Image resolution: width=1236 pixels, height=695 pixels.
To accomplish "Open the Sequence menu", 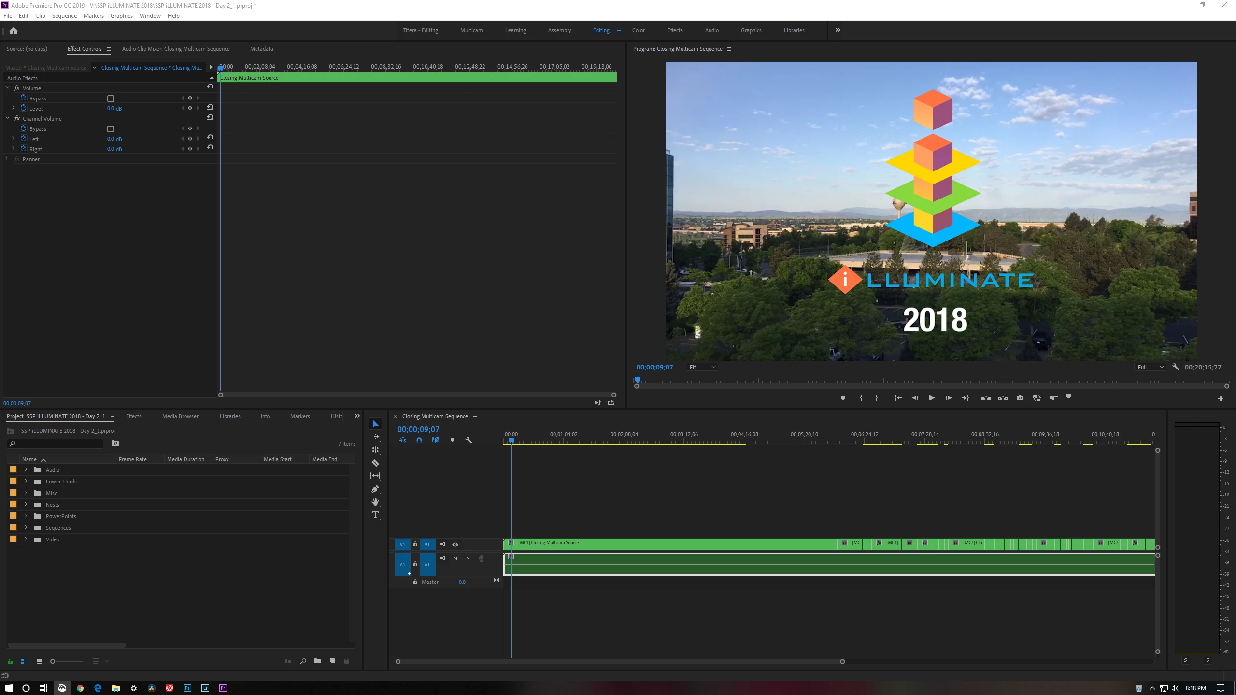I will pos(64,16).
